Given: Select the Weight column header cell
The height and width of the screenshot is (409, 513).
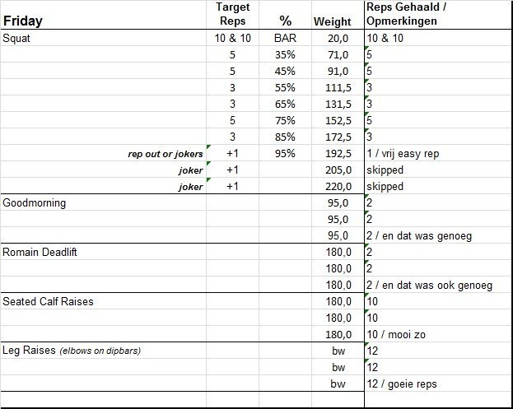Looking at the screenshot, I should pos(333,21).
